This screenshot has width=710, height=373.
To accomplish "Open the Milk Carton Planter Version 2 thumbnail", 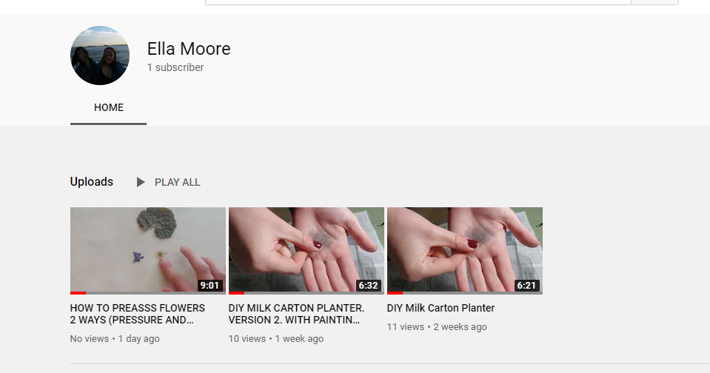I will pyautogui.click(x=307, y=251).
